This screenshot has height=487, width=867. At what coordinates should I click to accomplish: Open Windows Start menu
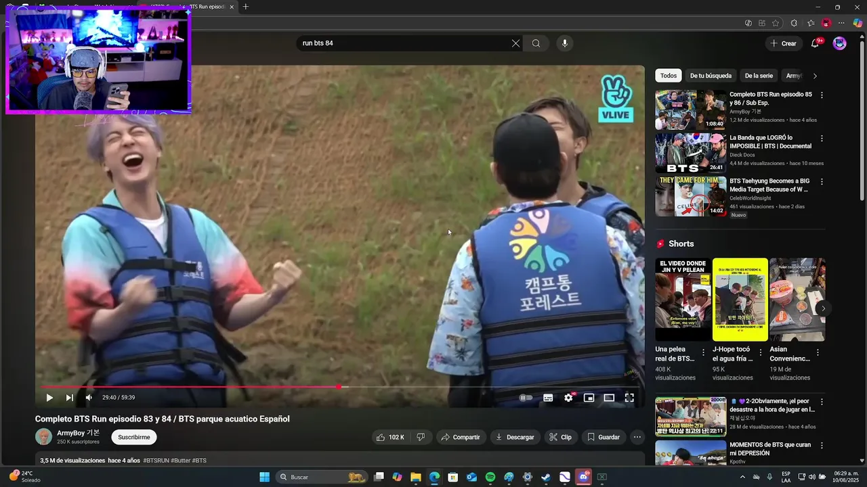pos(265,478)
